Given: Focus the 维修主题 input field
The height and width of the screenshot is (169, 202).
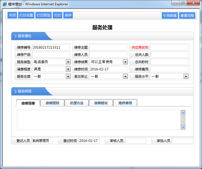Looking at the screenshot, I should click(x=108, y=47).
